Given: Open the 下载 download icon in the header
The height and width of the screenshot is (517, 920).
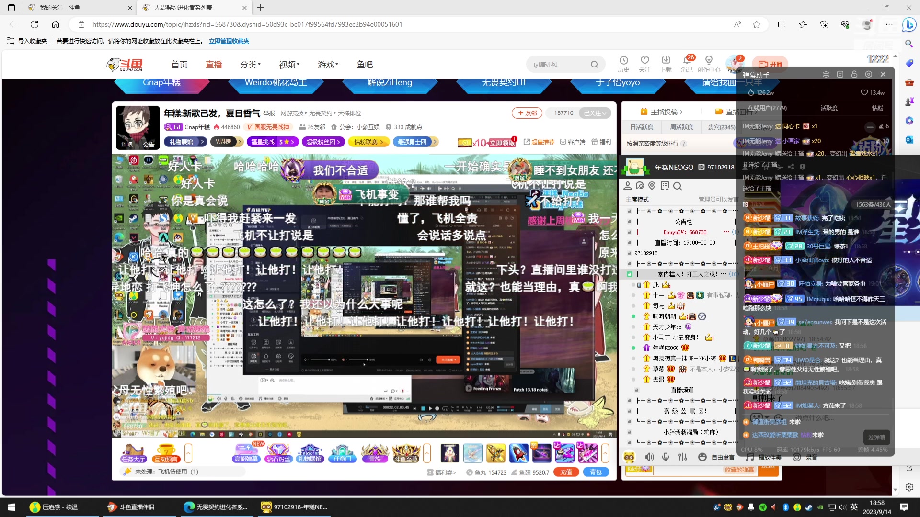Looking at the screenshot, I should (x=666, y=64).
